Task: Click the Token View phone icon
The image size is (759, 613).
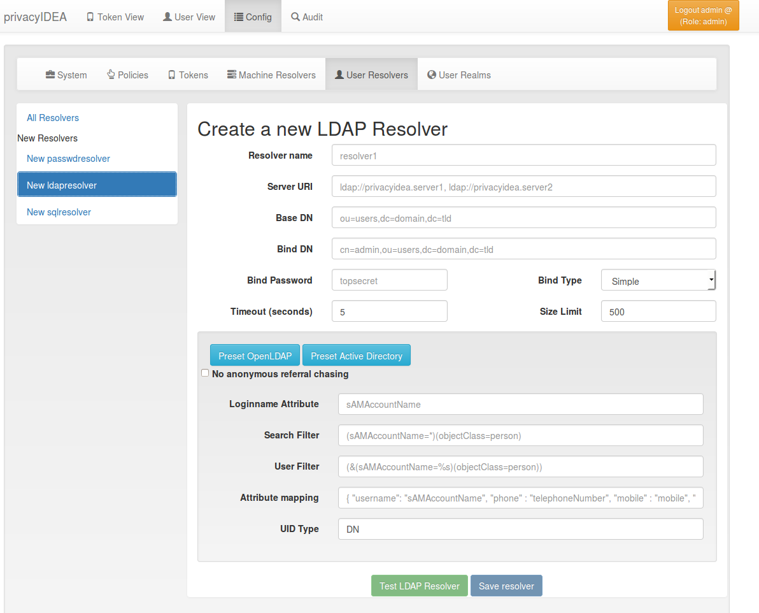Action: click(x=90, y=17)
